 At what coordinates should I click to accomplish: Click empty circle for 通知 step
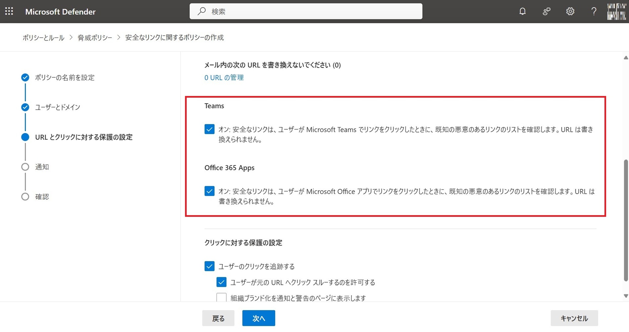tap(25, 167)
